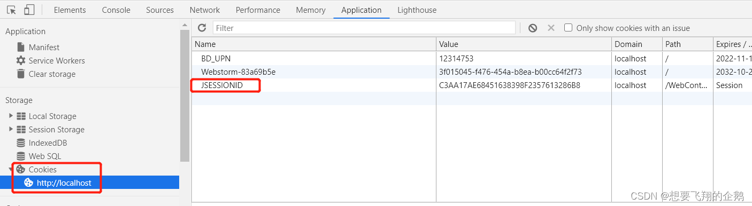Sort cookies by the Value column header
The height and width of the screenshot is (206, 752).
[x=524, y=44]
